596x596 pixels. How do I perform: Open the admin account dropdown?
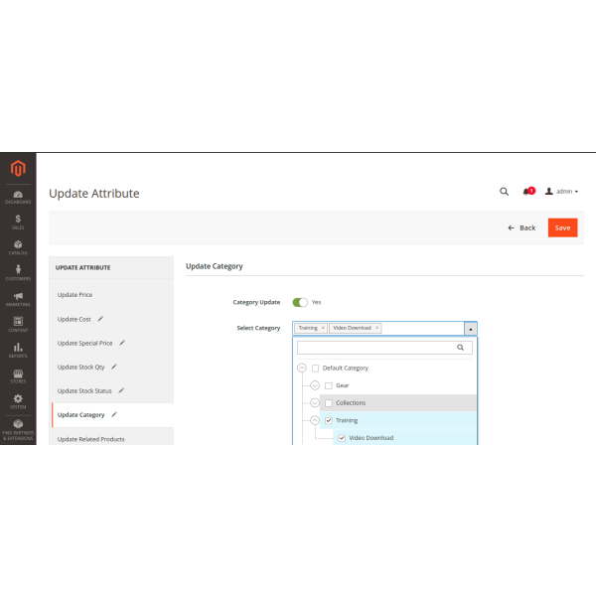click(562, 191)
